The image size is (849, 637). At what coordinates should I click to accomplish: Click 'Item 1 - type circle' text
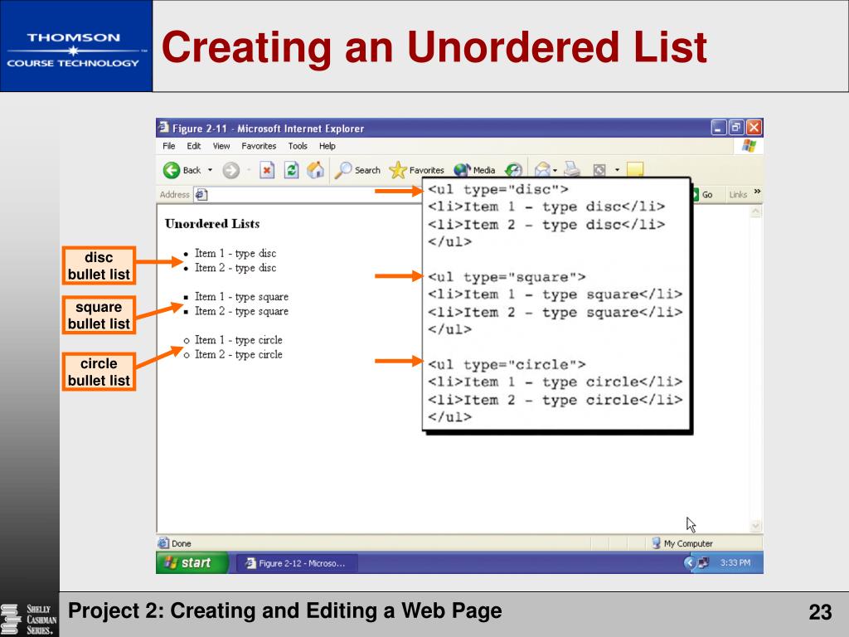[x=238, y=340]
